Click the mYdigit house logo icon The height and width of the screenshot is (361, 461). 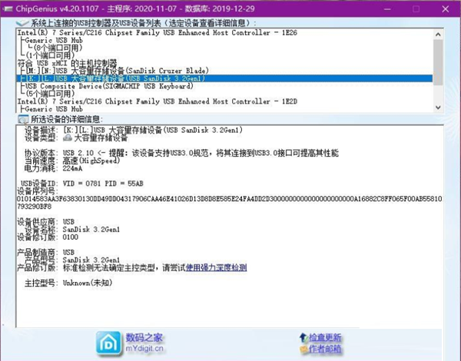(108, 343)
